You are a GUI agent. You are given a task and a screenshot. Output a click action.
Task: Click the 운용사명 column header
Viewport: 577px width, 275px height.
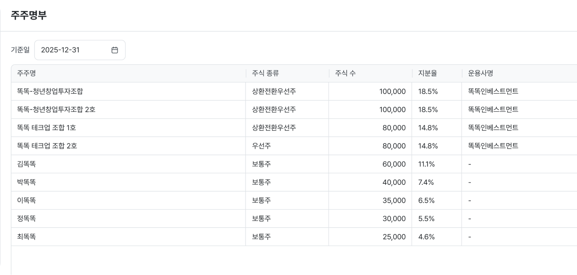click(x=480, y=73)
